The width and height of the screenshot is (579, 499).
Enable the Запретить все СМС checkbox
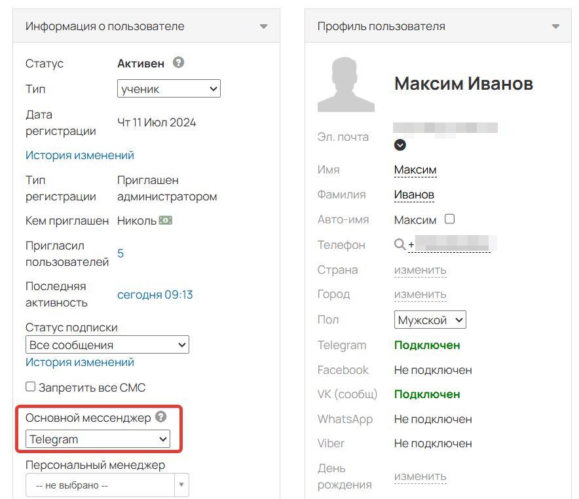pos(30,386)
